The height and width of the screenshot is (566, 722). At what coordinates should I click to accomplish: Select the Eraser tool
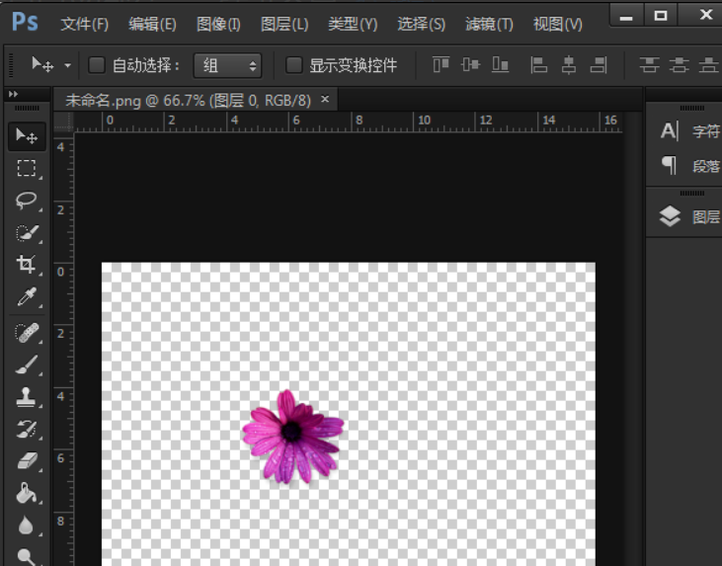27,460
